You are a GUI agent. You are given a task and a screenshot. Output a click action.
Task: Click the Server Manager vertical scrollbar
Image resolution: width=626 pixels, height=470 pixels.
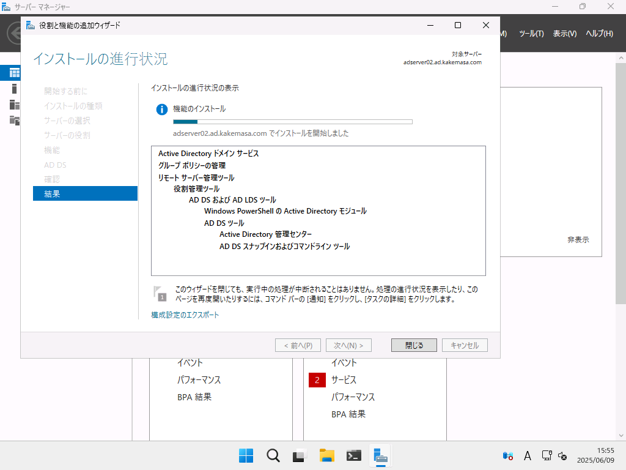point(621,184)
